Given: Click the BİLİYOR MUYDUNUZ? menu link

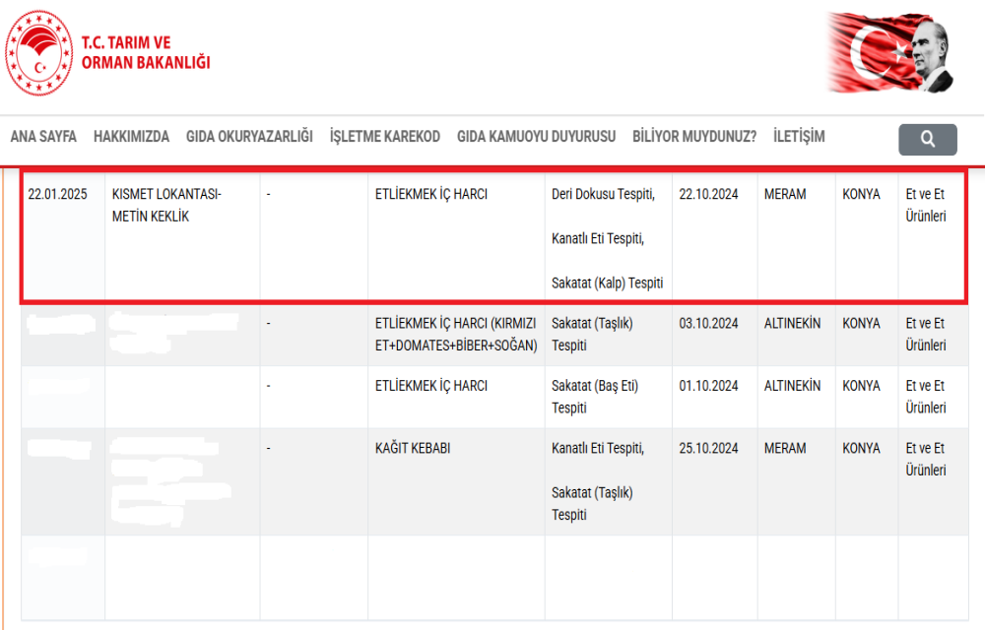Looking at the screenshot, I should [x=694, y=137].
